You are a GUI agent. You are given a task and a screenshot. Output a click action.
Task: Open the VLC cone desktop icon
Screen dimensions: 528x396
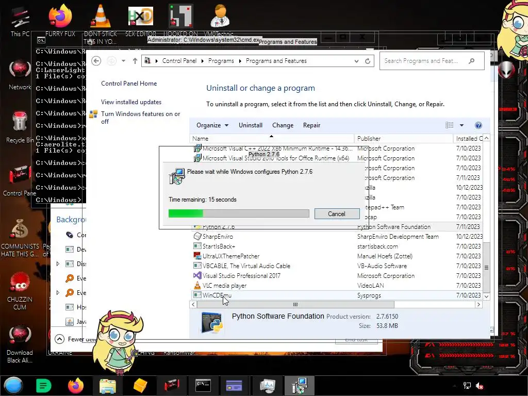click(x=101, y=25)
